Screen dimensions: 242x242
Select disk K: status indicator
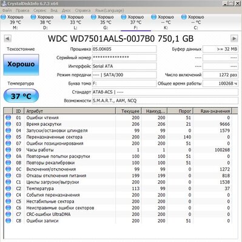(153, 17)
